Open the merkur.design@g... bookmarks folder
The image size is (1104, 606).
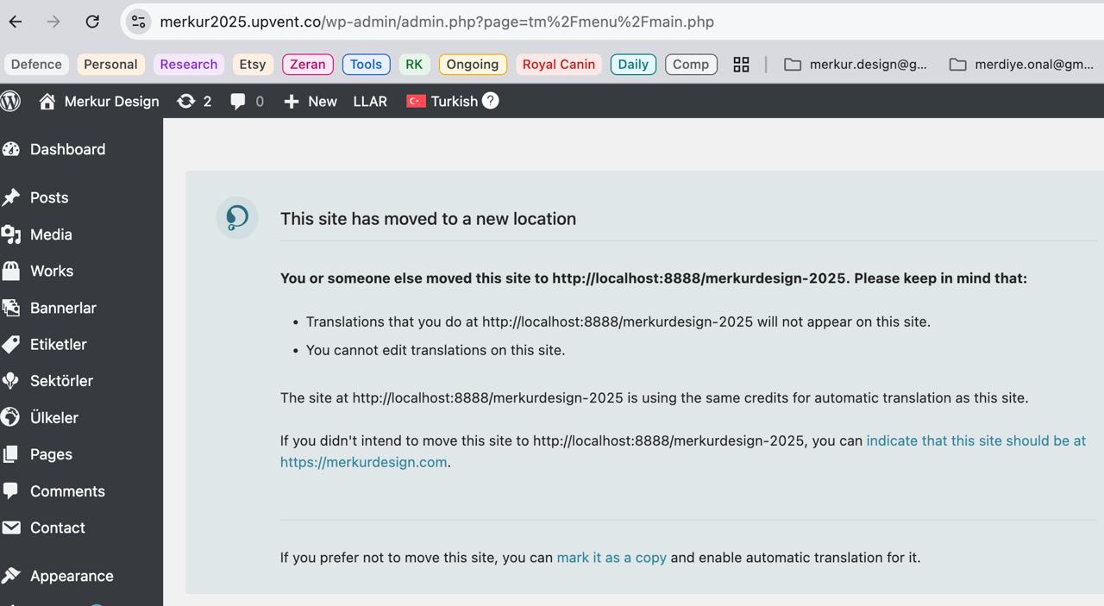point(856,65)
